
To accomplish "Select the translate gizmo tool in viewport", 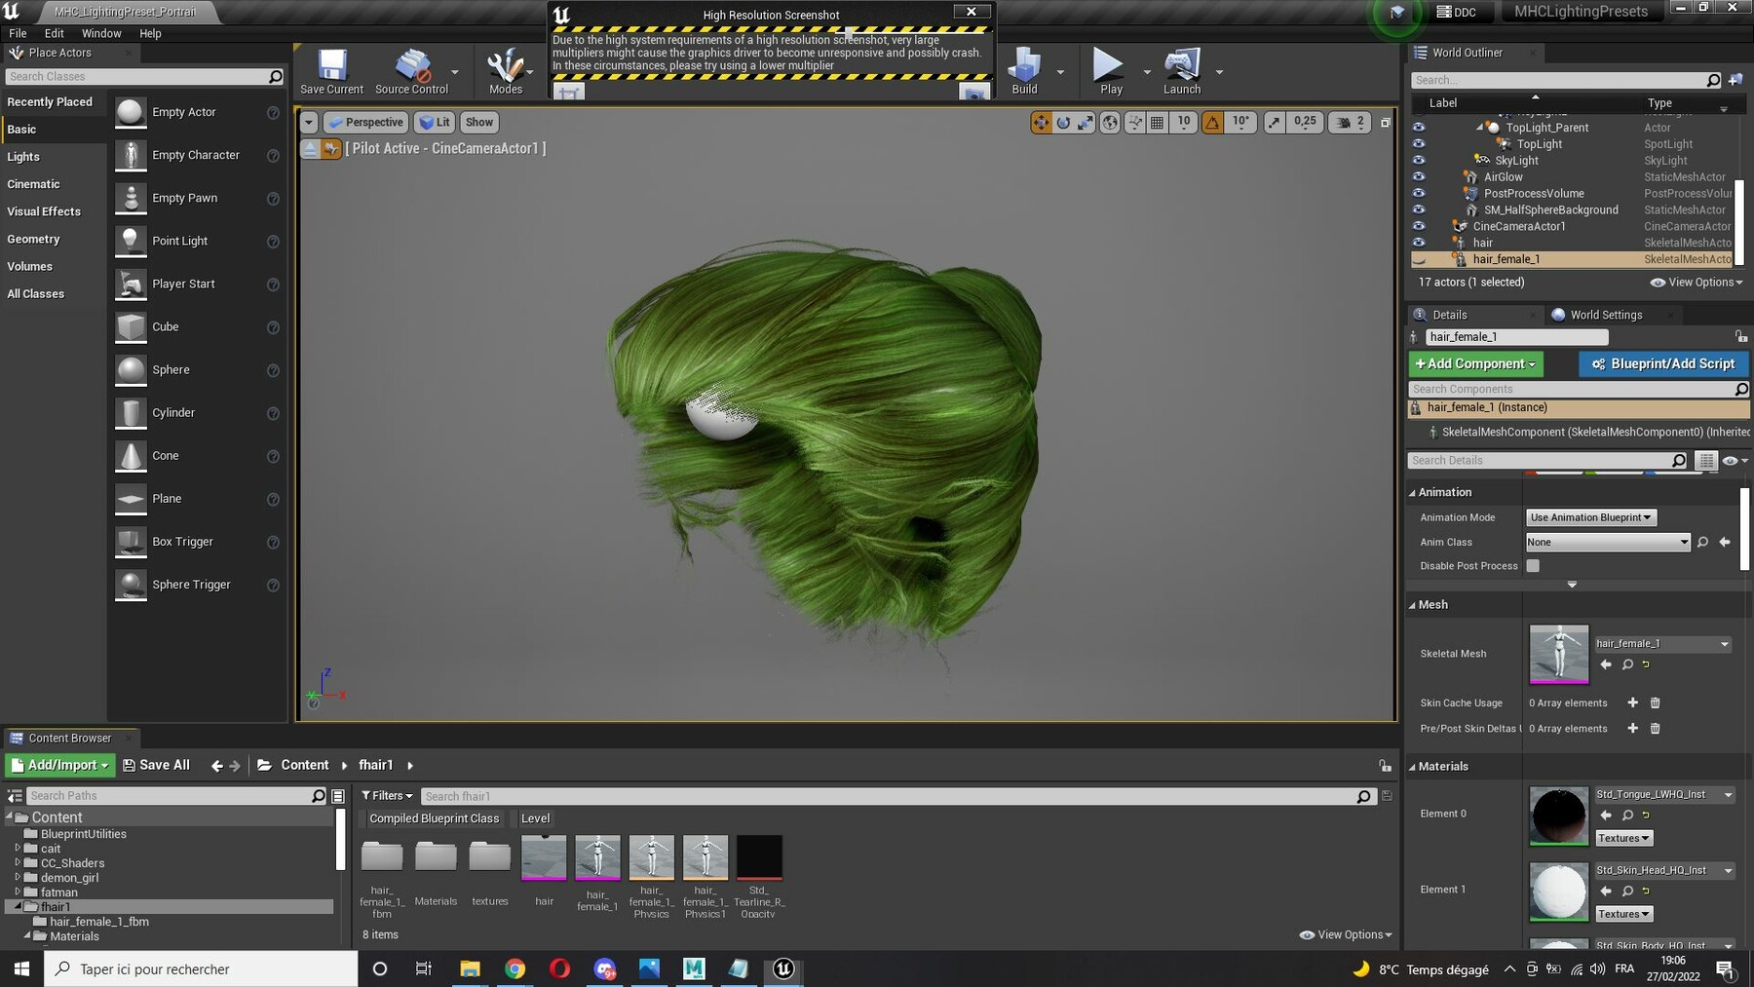I will tap(1041, 122).
